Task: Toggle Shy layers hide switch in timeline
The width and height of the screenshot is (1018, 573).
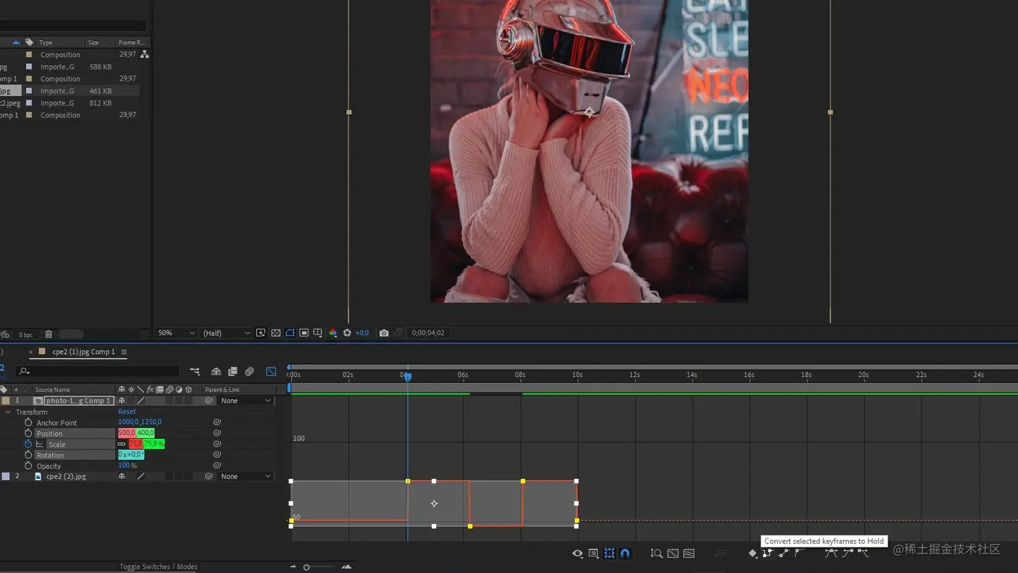Action: click(x=216, y=371)
